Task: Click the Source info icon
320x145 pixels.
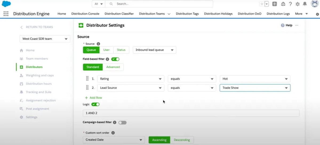Action: [x=98, y=44]
